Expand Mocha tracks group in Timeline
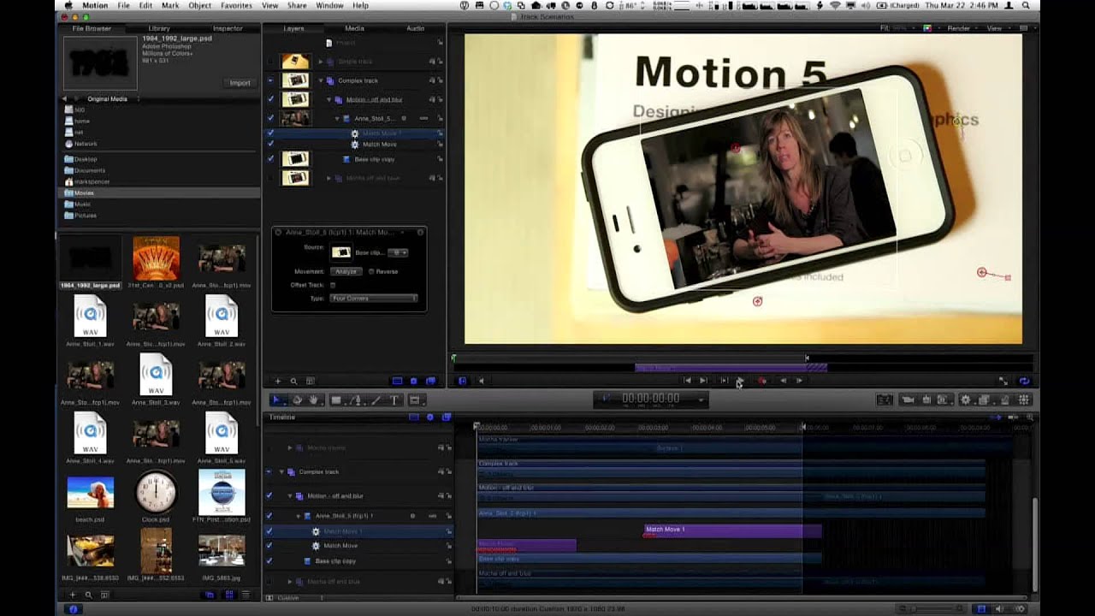 coord(289,447)
